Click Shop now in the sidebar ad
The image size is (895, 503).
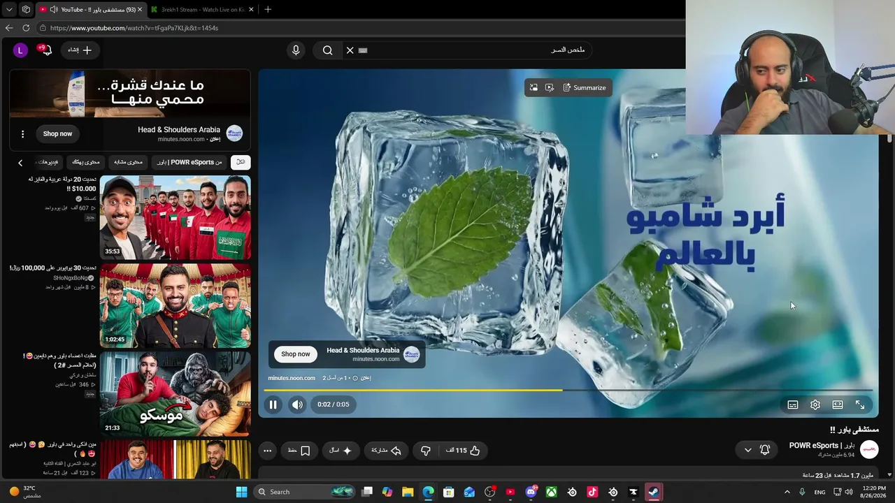pos(57,133)
